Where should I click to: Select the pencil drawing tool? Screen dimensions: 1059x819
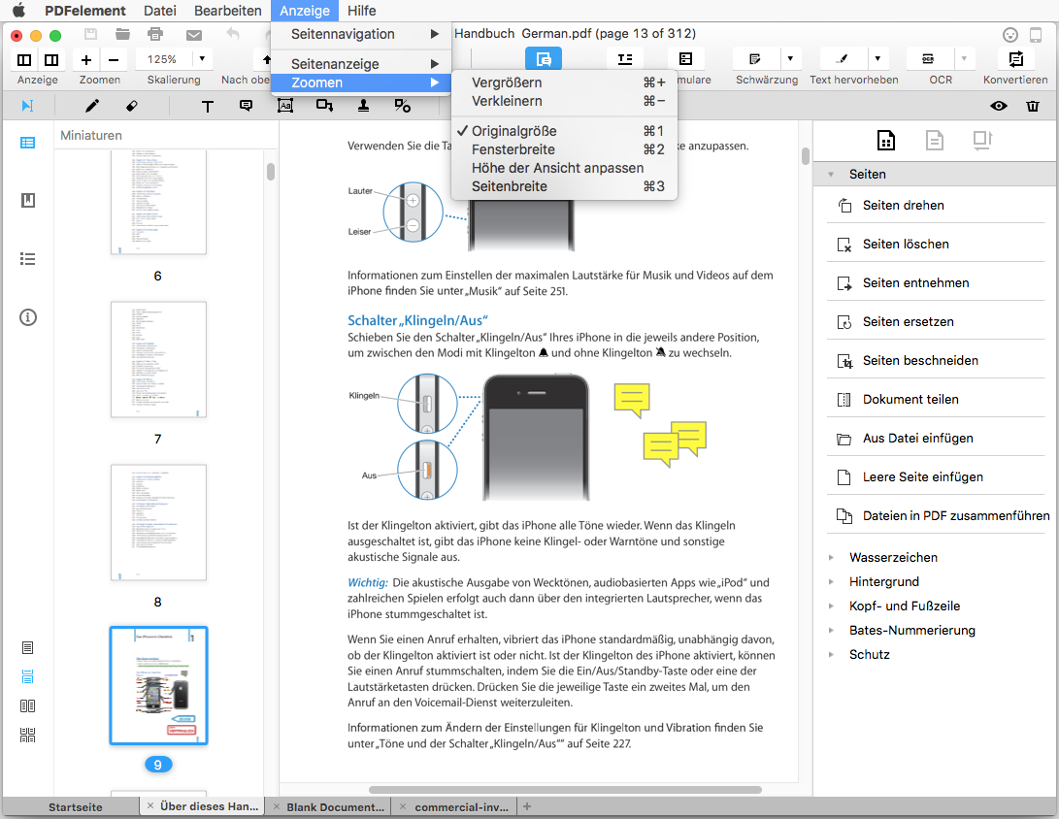click(x=92, y=106)
